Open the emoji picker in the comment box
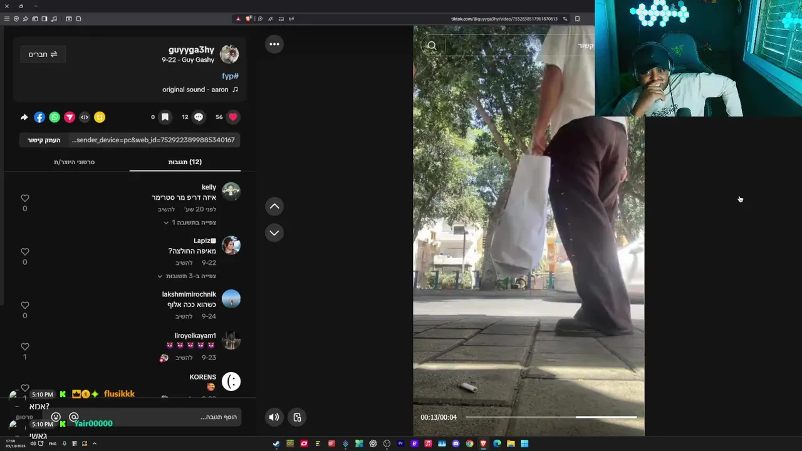 click(x=56, y=417)
